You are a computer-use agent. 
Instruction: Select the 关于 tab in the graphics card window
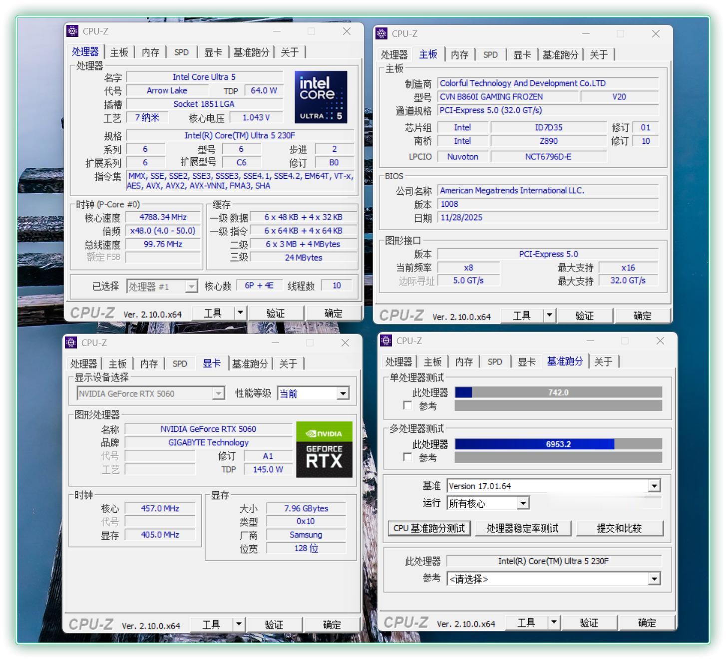(x=288, y=364)
